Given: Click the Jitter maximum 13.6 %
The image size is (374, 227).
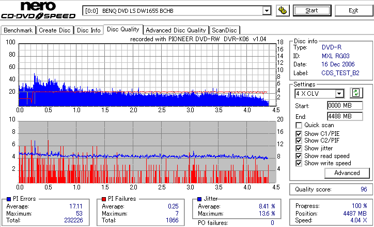Looking at the screenshot, I should (267, 214).
